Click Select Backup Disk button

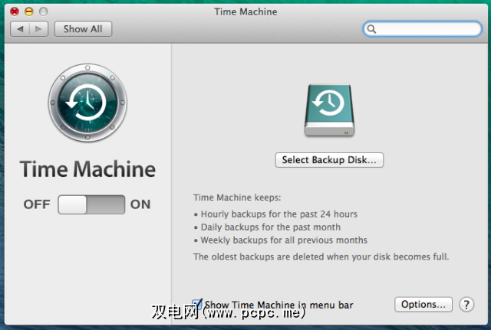(x=329, y=160)
